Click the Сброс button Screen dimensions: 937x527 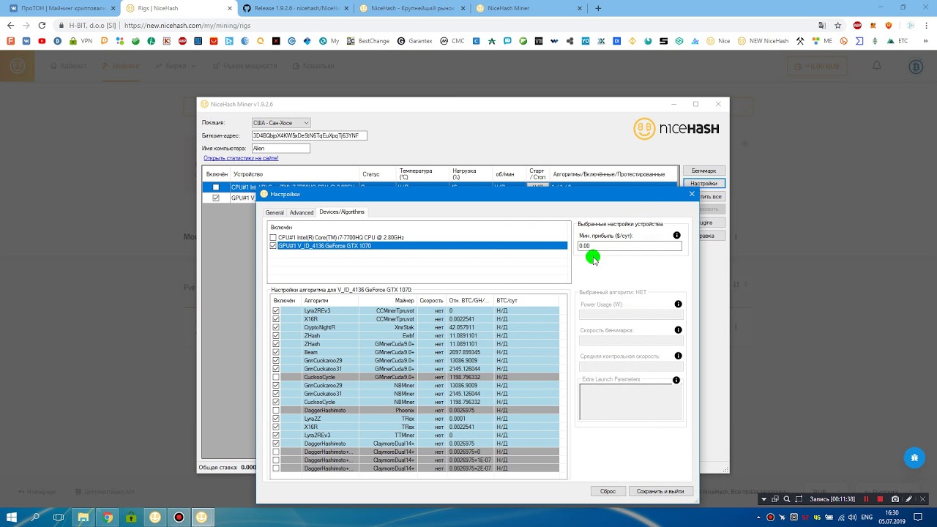point(608,491)
